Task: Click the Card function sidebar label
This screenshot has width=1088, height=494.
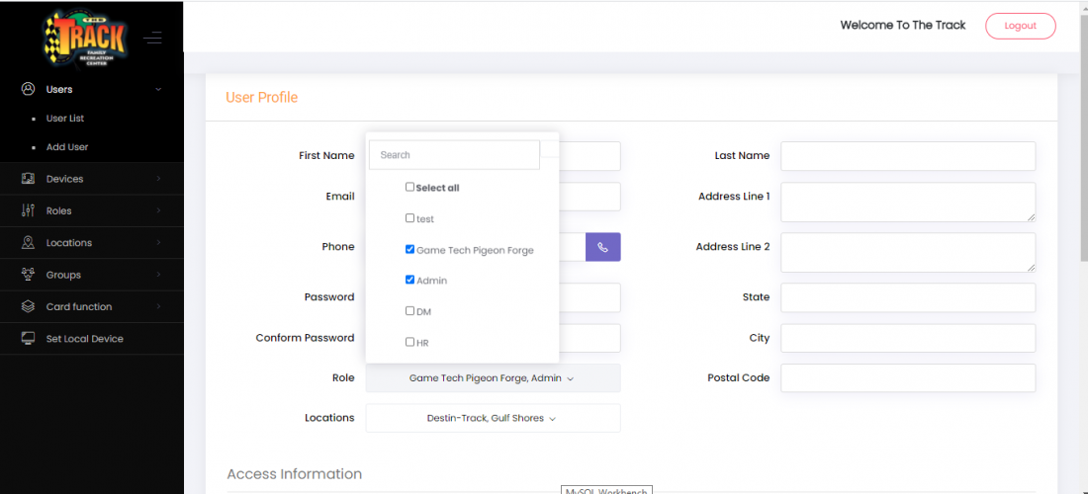Action: point(79,306)
